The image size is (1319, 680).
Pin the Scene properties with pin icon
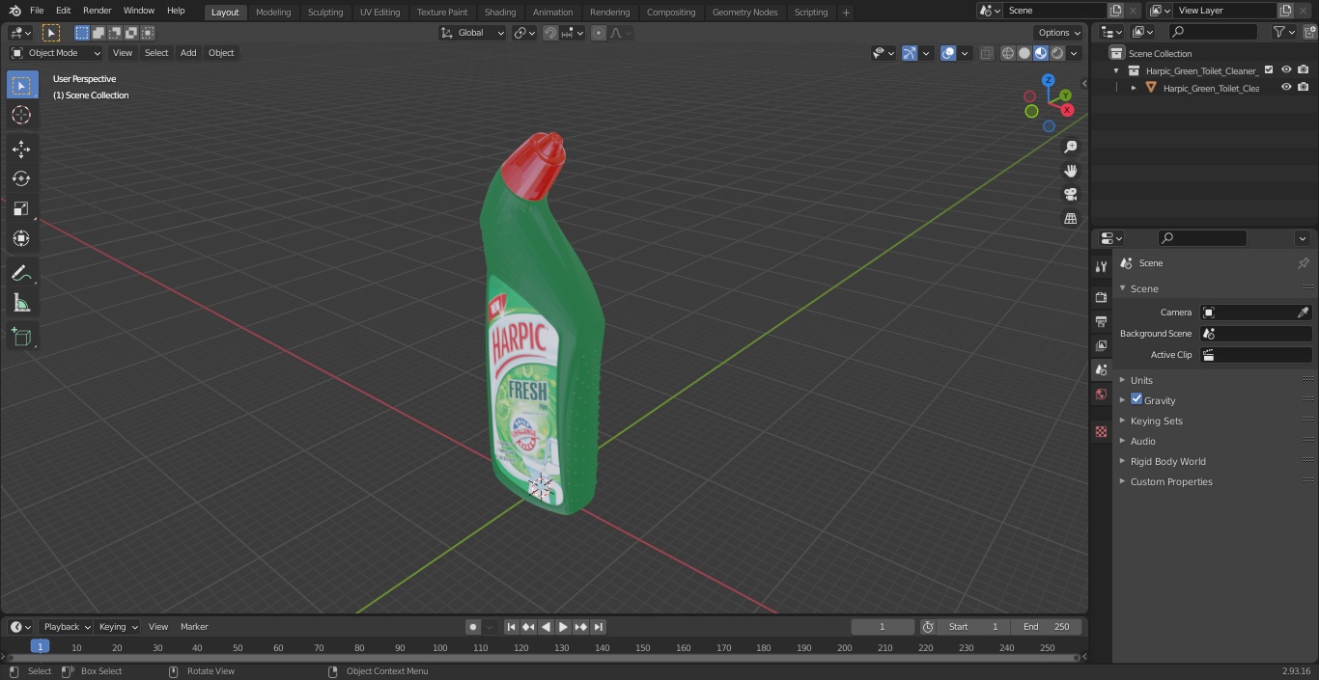pyautogui.click(x=1303, y=263)
